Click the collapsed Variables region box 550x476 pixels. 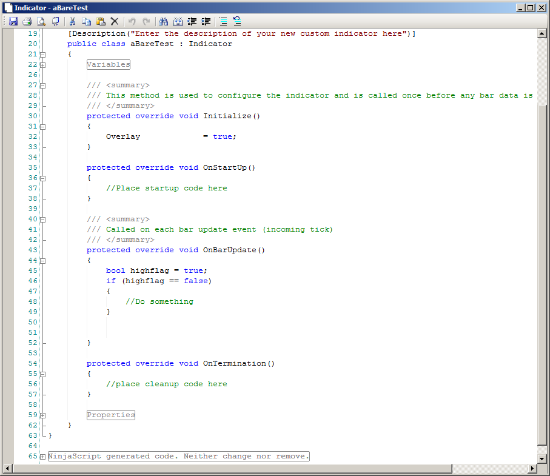[109, 64]
